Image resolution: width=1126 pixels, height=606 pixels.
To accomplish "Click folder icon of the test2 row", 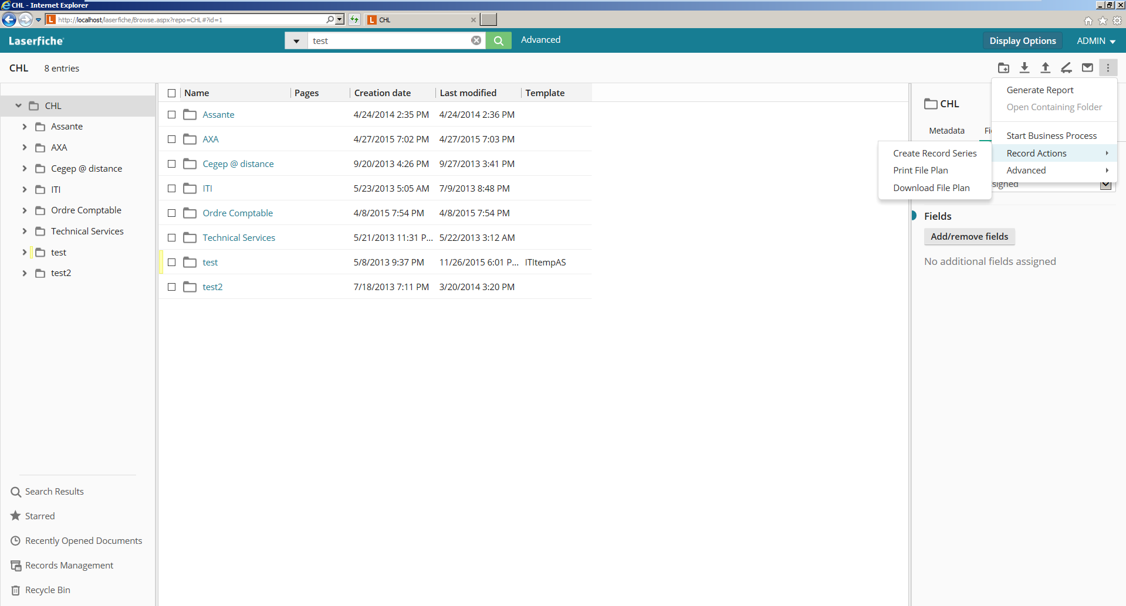I will coord(190,287).
